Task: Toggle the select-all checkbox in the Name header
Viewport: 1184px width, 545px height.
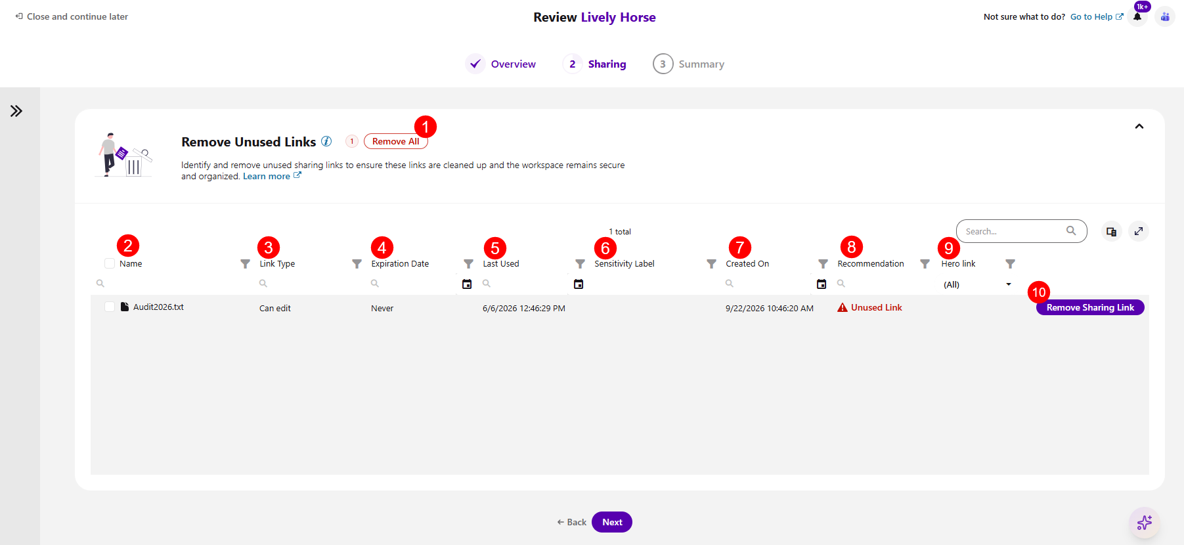Action: [110, 263]
